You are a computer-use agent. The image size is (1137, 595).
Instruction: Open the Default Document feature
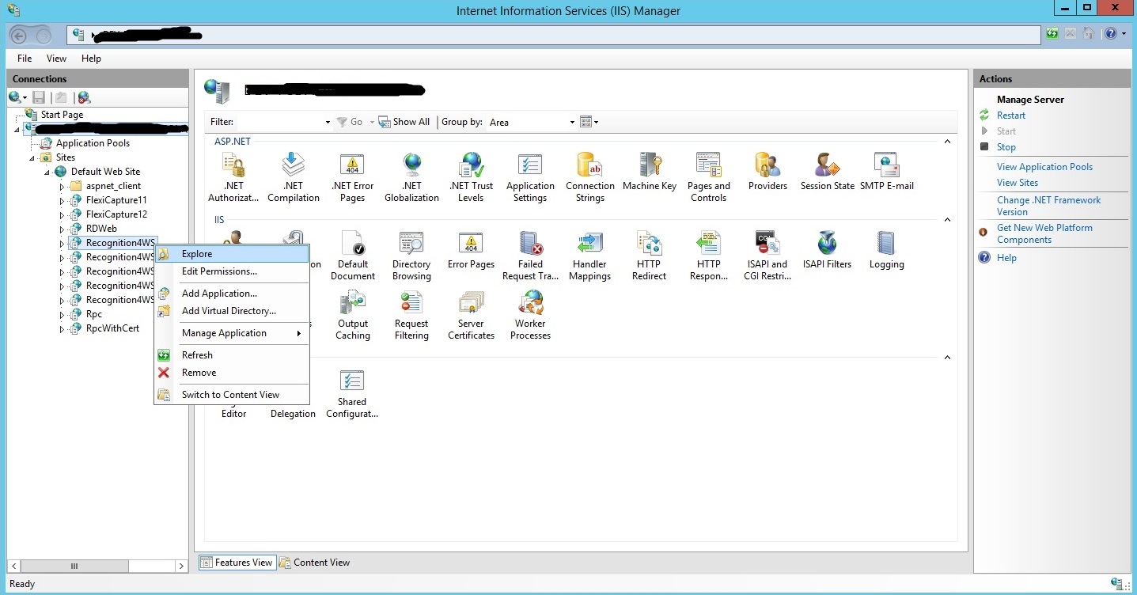(352, 256)
